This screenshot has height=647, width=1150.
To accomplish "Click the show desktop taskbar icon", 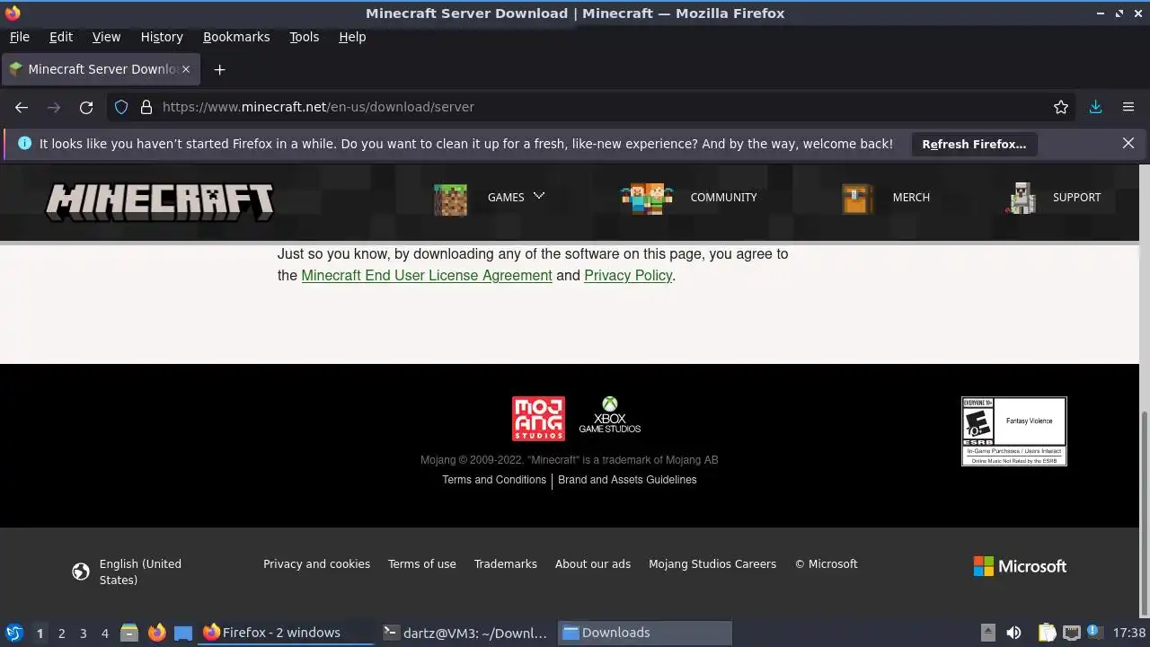I will (x=183, y=633).
